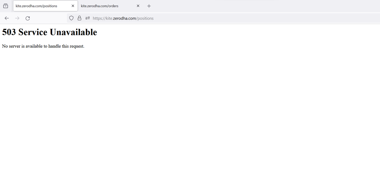Screen dimensions: 380x187
Task: Select the 503 Service Unavailable heading
Action: (50, 32)
